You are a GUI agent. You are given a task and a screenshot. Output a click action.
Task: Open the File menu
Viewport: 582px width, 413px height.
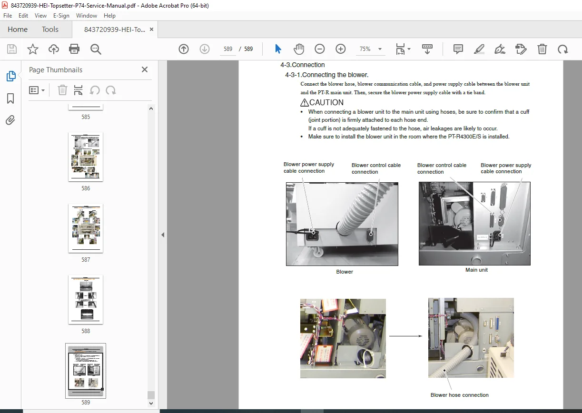coord(8,16)
